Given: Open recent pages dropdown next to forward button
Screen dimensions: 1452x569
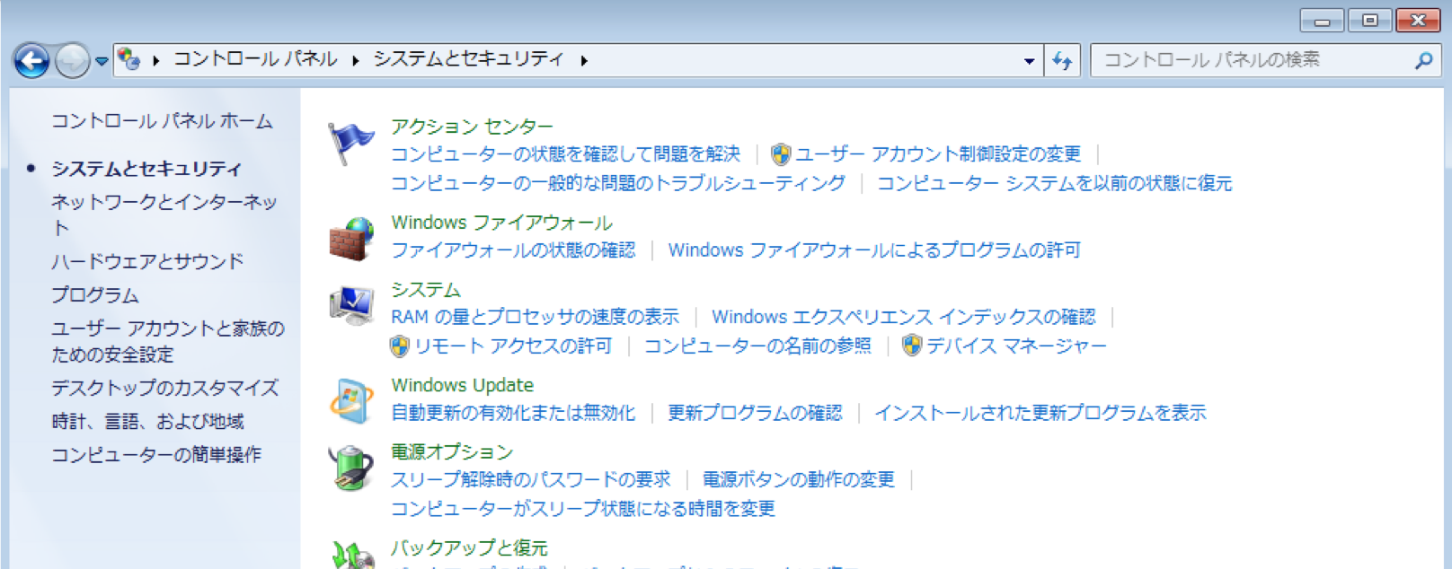Looking at the screenshot, I should pyautogui.click(x=102, y=61).
